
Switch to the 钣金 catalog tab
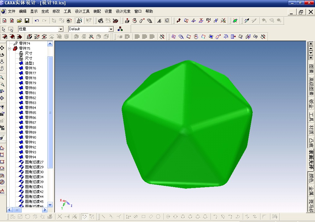pos(311,104)
